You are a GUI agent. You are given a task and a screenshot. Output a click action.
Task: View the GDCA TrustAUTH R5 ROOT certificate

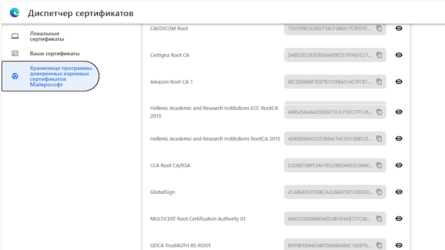pos(398,245)
